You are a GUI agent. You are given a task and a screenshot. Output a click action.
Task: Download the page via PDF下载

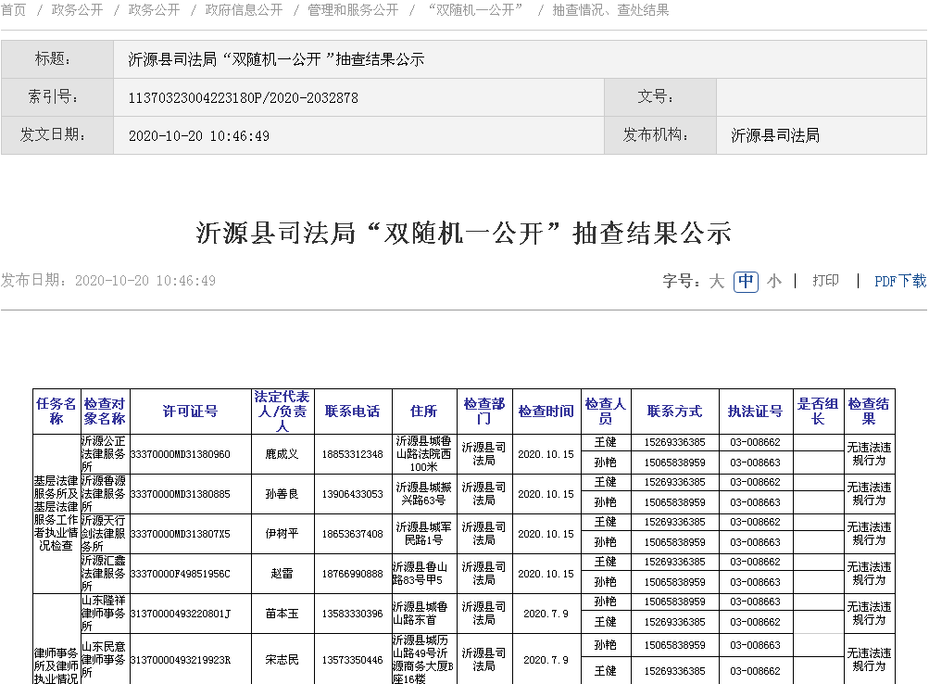900,281
